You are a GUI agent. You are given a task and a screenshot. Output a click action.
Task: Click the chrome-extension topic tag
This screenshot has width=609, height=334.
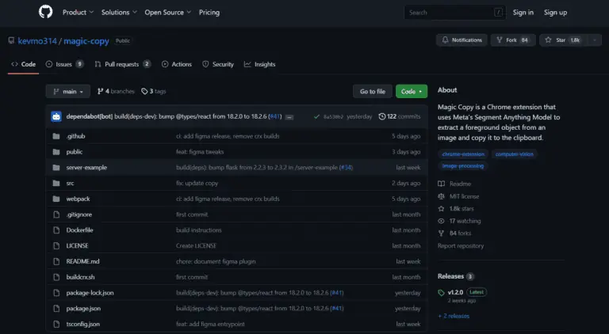point(463,154)
